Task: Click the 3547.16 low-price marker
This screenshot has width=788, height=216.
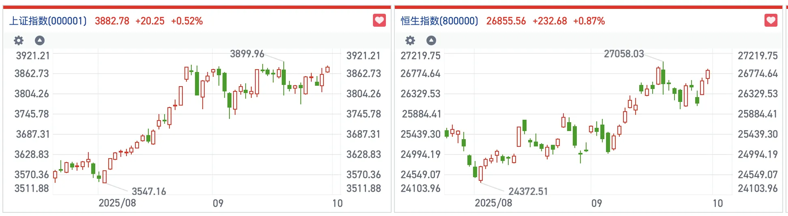Action: [149, 191]
